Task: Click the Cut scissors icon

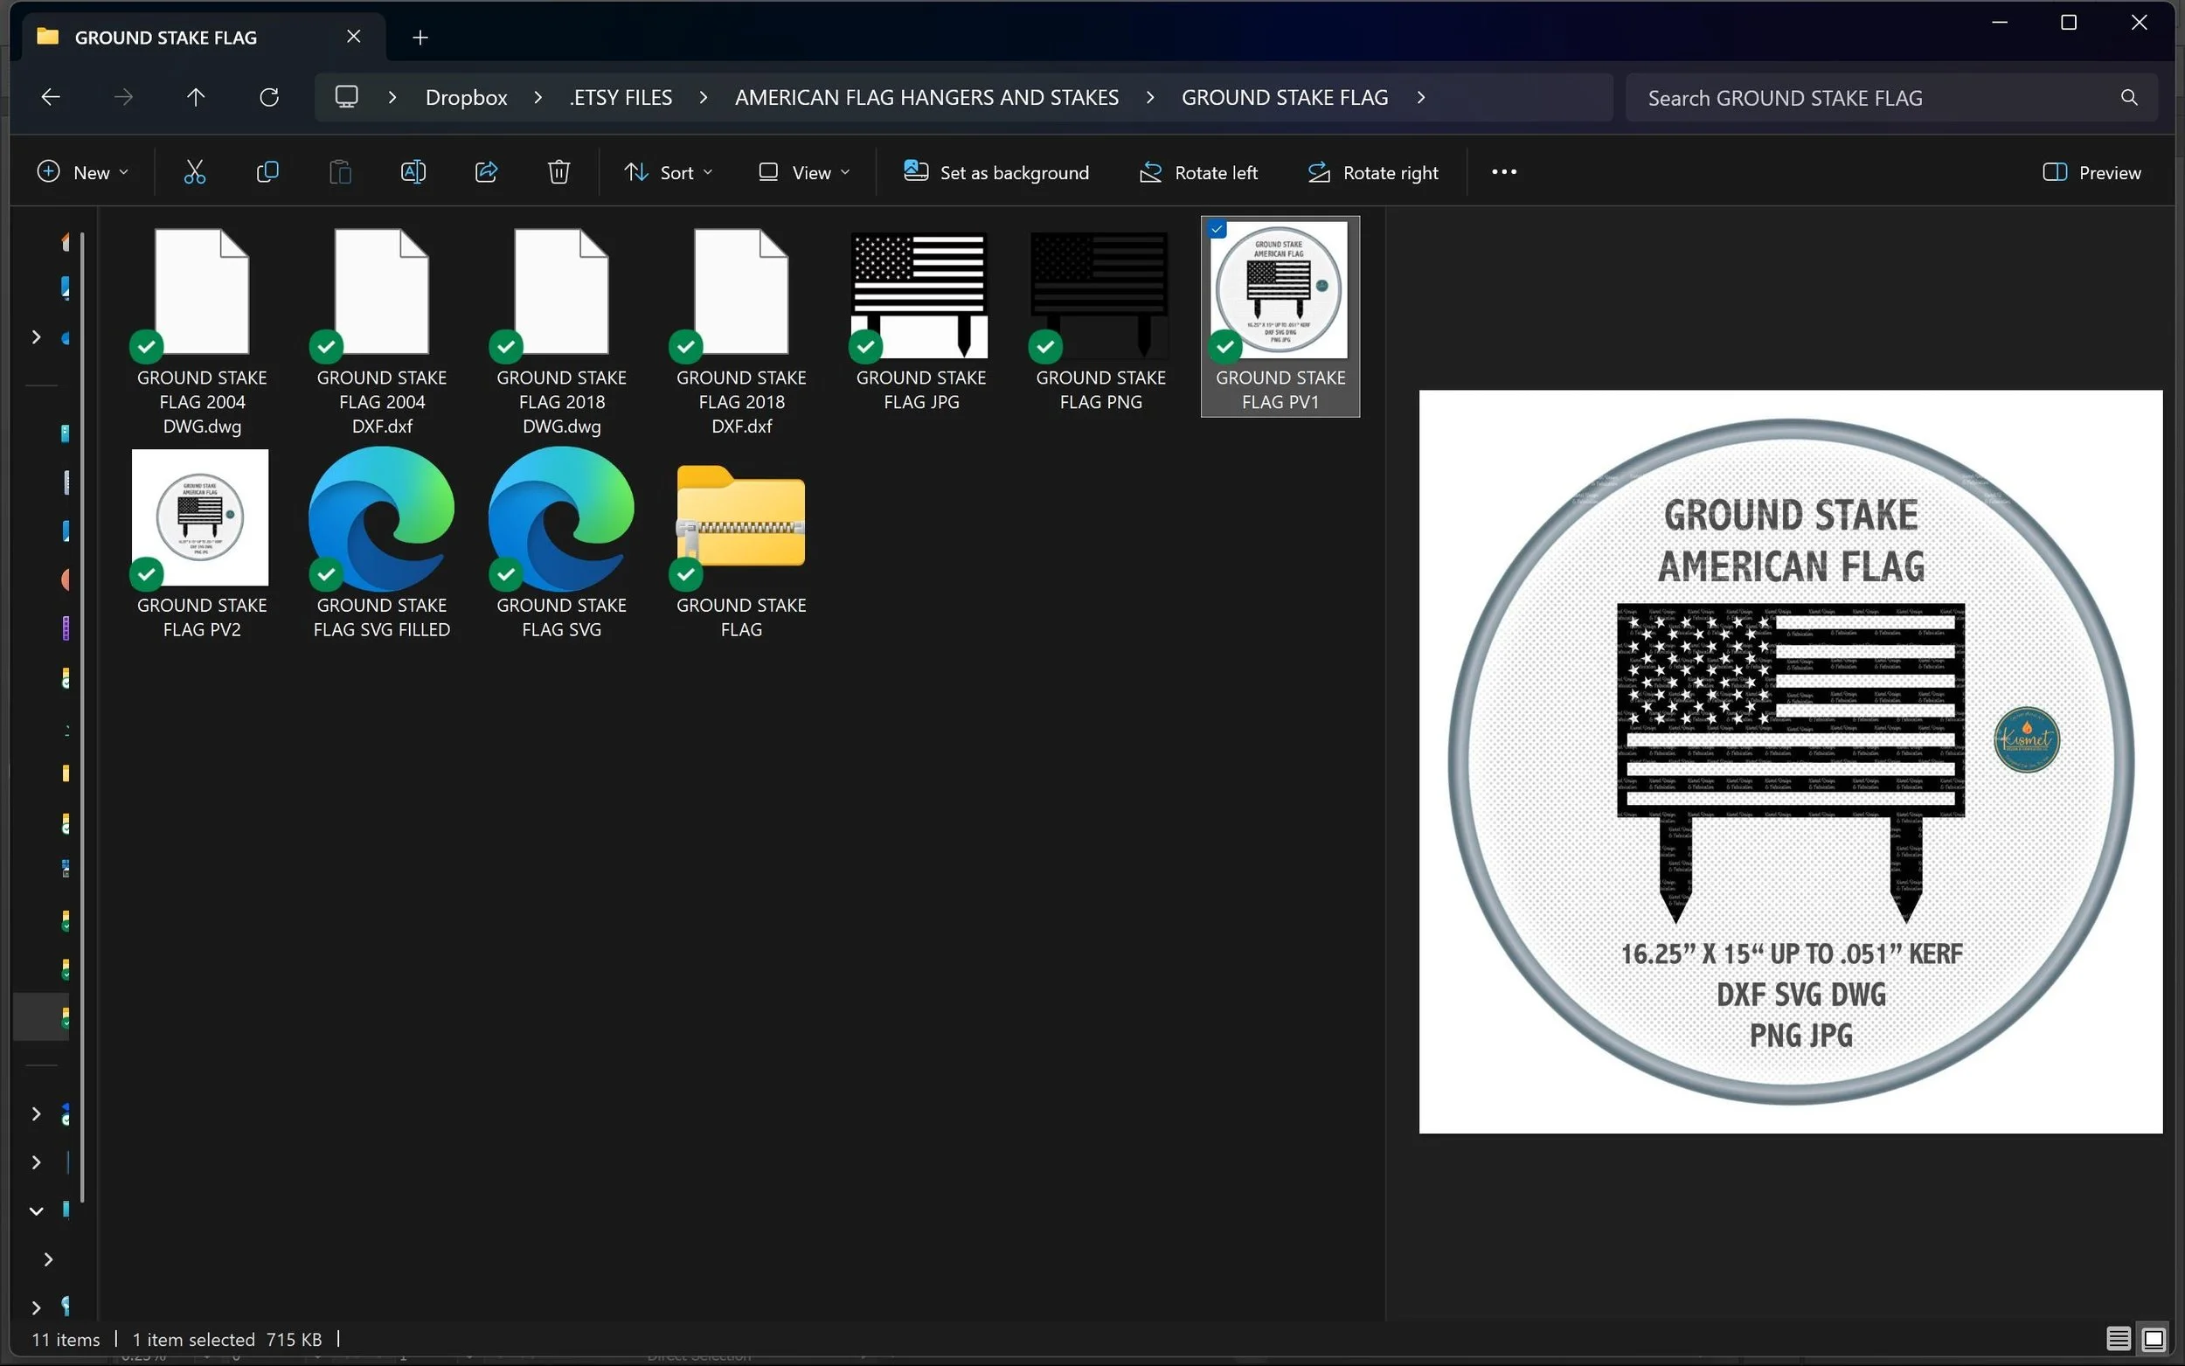Action: coord(194,171)
